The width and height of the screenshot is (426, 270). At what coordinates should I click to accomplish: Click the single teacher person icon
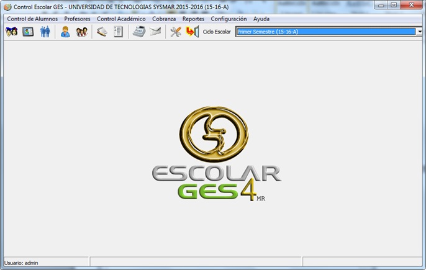click(65, 32)
